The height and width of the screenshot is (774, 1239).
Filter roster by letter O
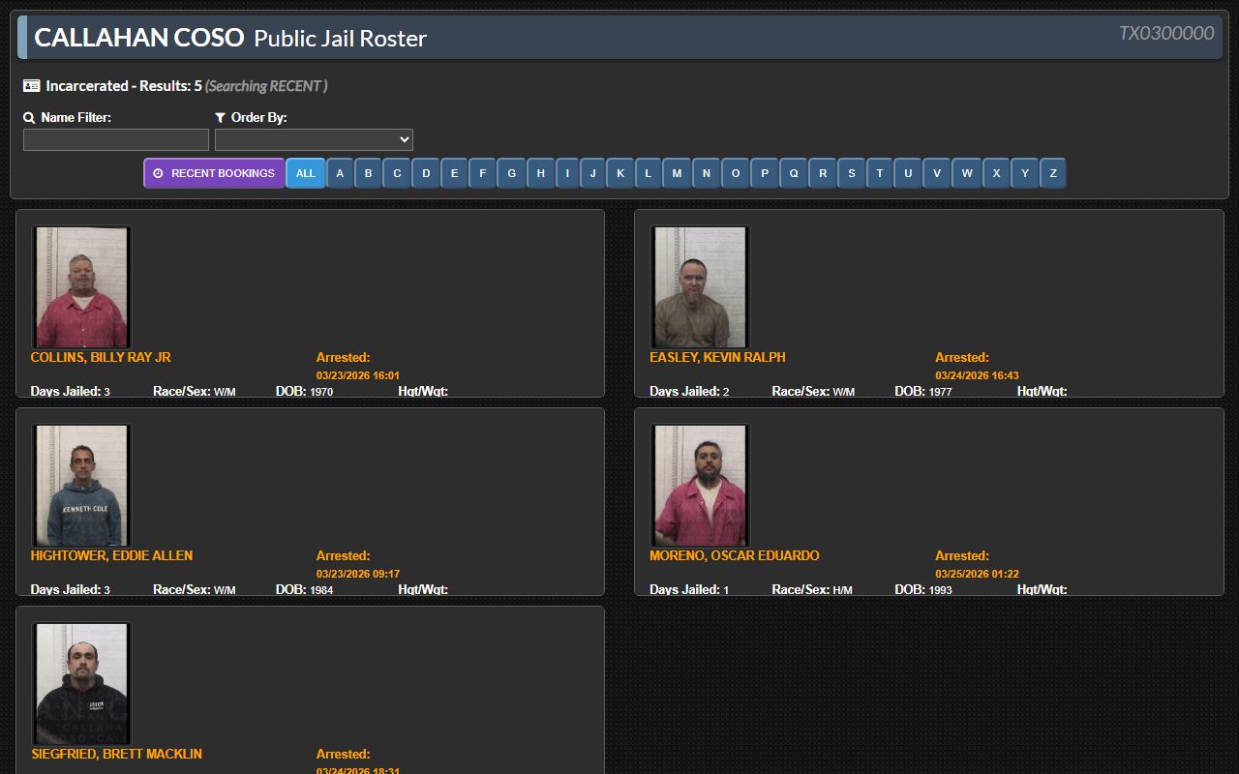click(x=736, y=173)
